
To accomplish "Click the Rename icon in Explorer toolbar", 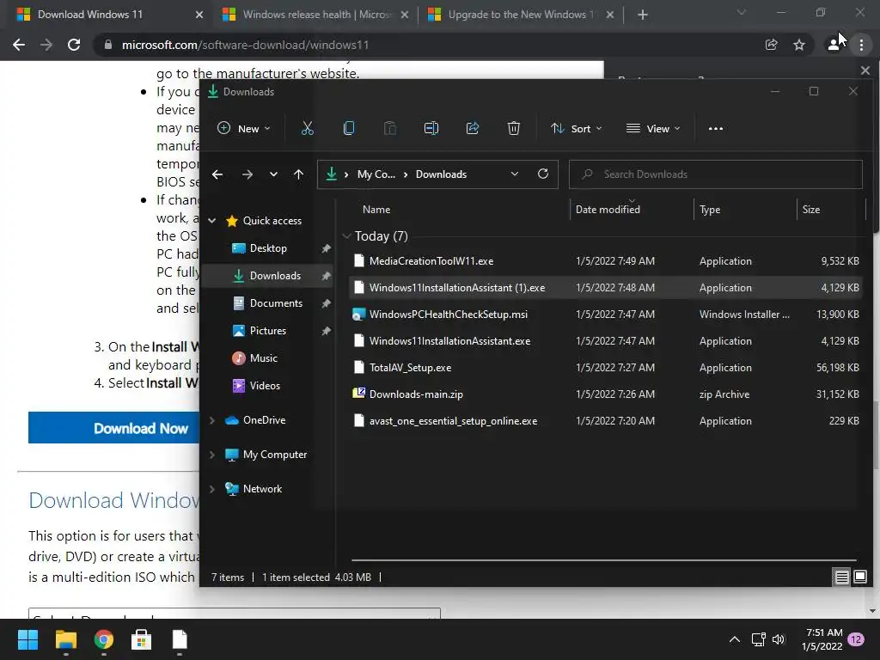I will [431, 129].
